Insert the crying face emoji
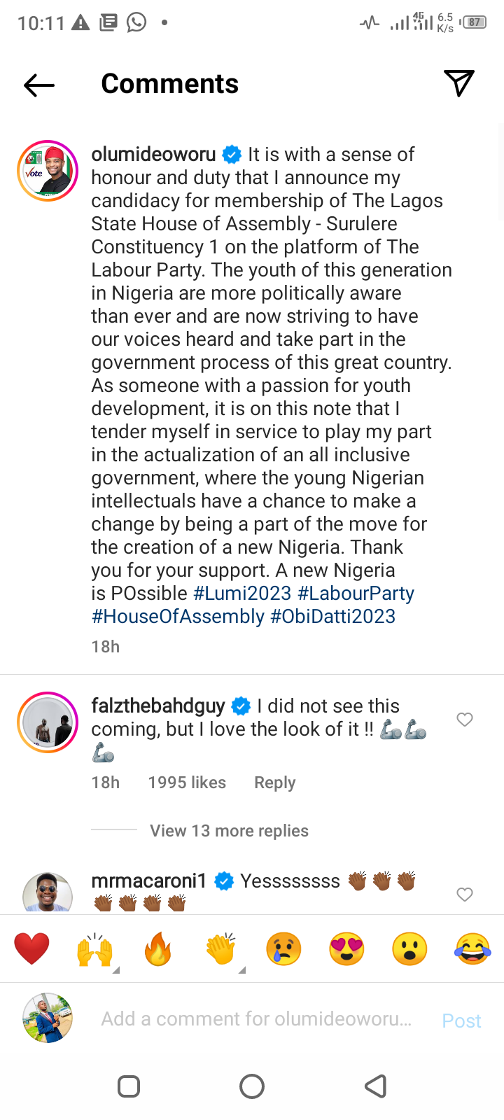 point(283,949)
